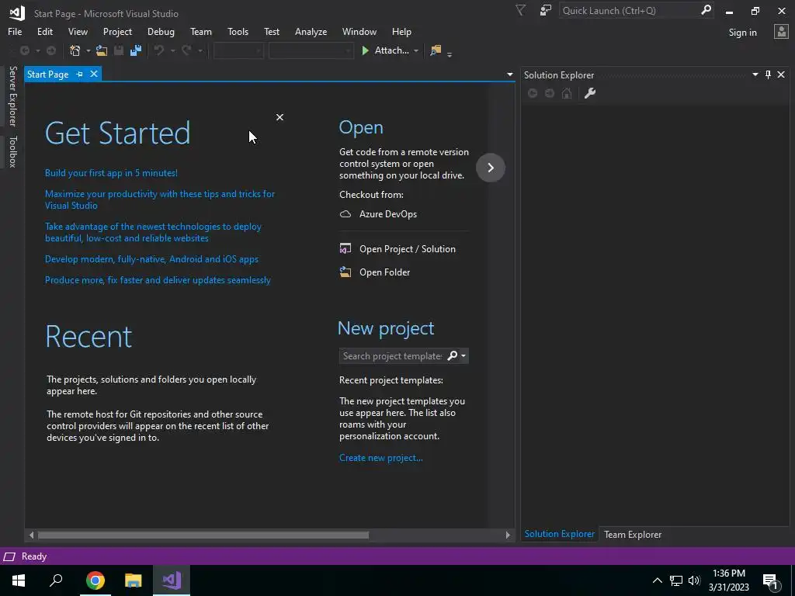
Task: Click the New Project toolbar icon
Action: pos(75,50)
